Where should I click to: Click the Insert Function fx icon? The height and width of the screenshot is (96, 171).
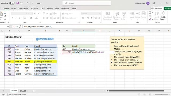tap(20, 27)
